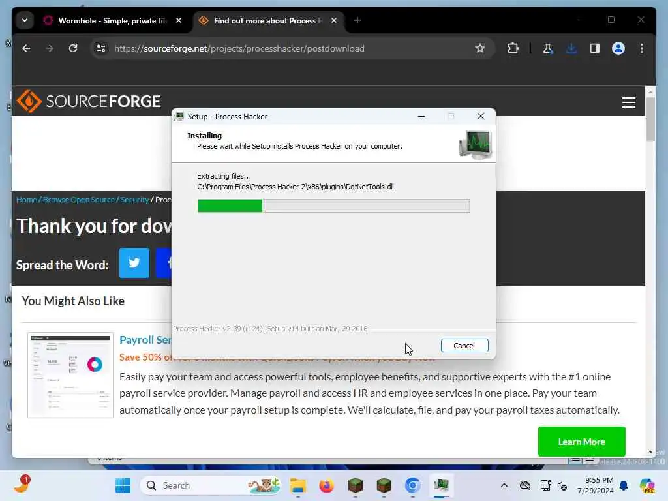Open the first Minecraft block taskbar icon
This screenshot has height=501, width=668.
[x=356, y=485]
